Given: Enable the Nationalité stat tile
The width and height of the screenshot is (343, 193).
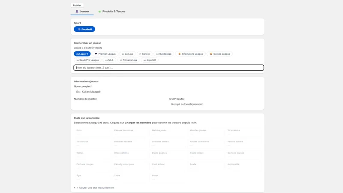Looking at the screenshot, I should (x=243, y=166).
